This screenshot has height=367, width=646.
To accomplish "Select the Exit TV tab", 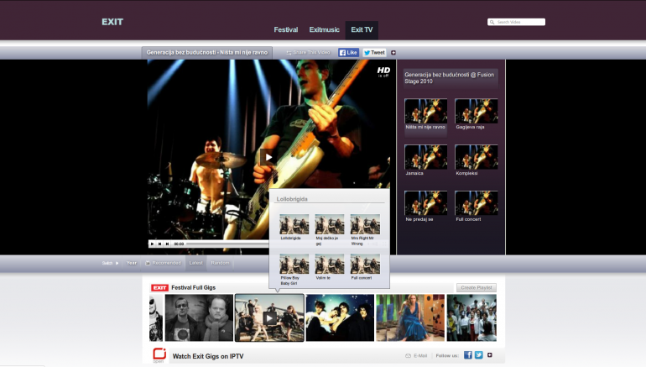I will click(x=362, y=30).
